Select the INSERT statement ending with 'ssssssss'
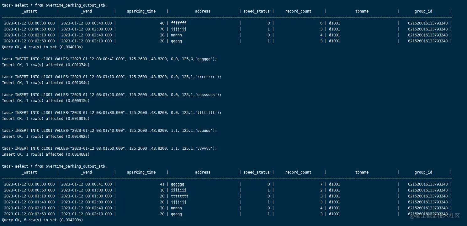The image size is (467, 226). (118, 95)
